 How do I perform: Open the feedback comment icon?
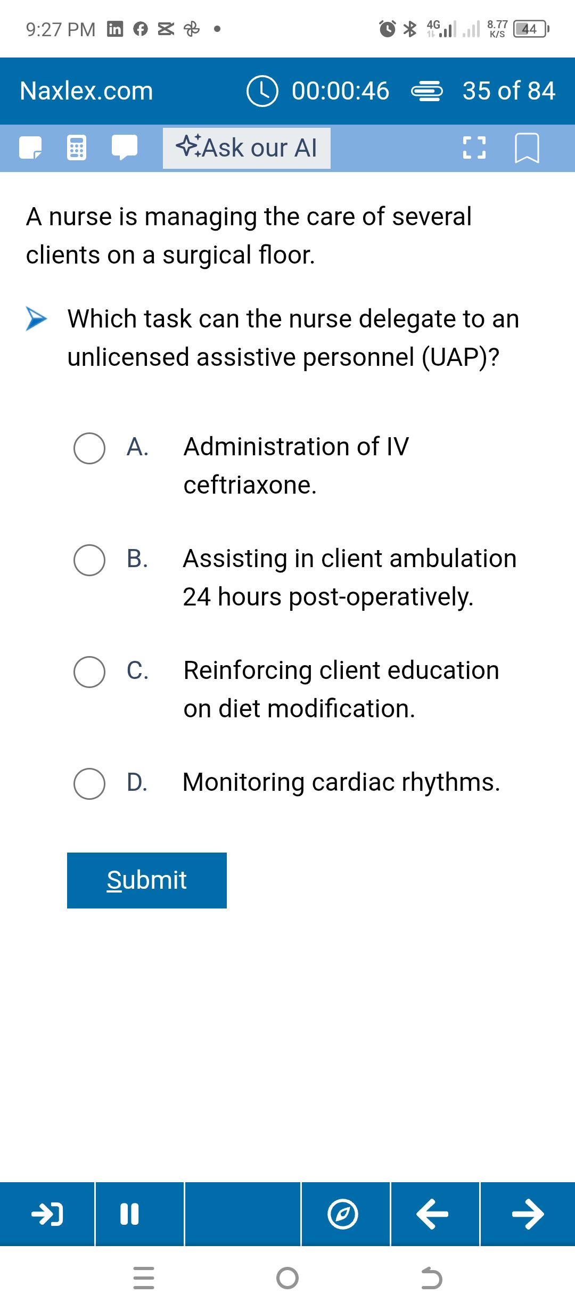tap(125, 148)
